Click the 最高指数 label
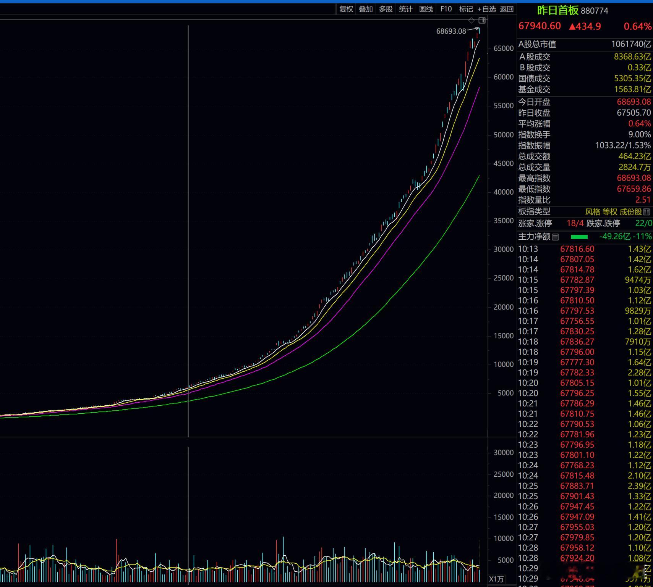This screenshot has width=653, height=587. click(x=534, y=178)
